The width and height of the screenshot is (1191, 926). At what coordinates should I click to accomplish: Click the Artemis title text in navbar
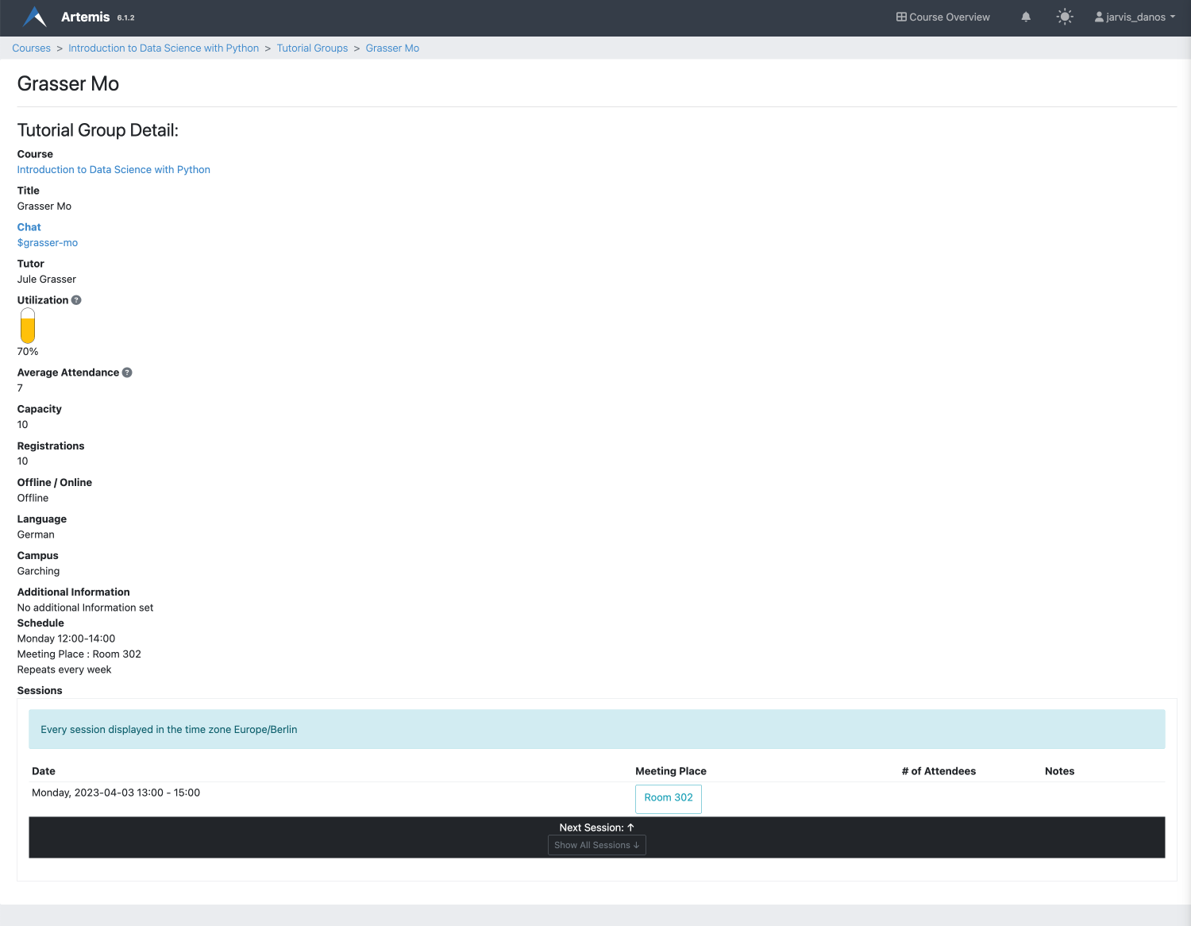(85, 17)
